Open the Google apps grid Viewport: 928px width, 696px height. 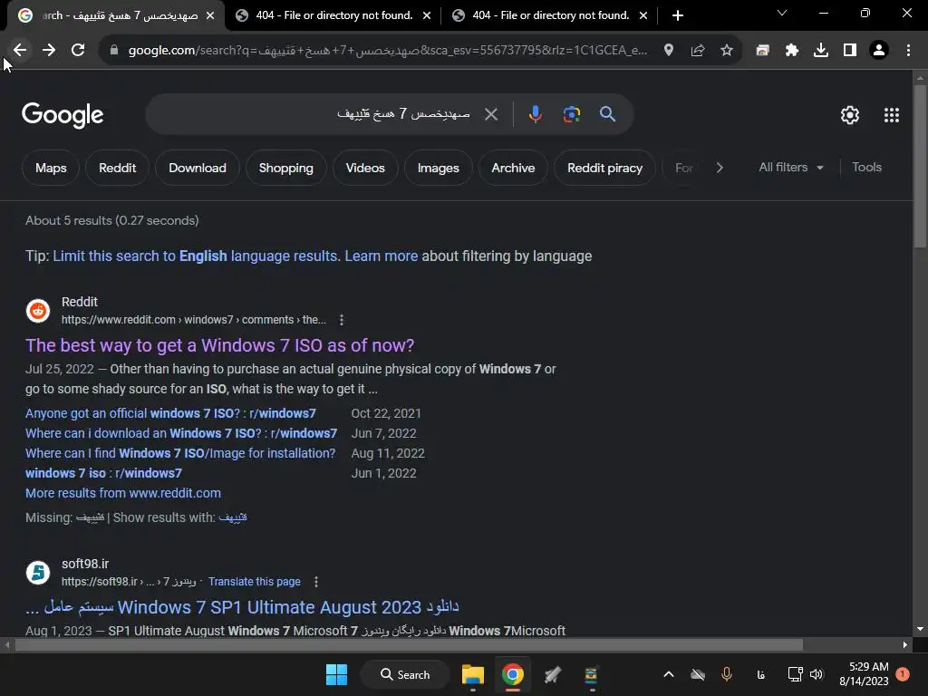pyautogui.click(x=892, y=115)
